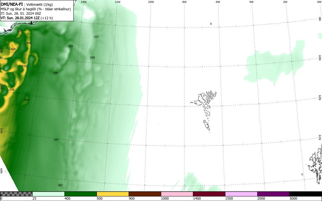
Task: Click the purple 2000–3000 legend swatch
Action: pyautogui.click(x=273, y=194)
